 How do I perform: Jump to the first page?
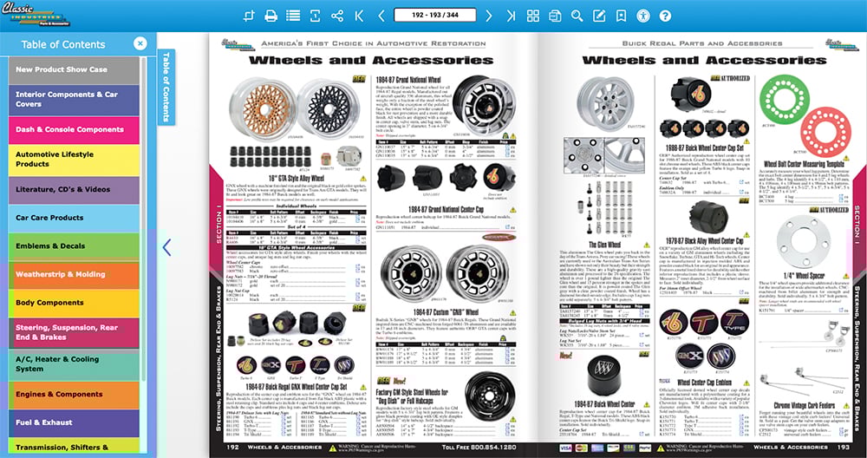[x=360, y=16]
